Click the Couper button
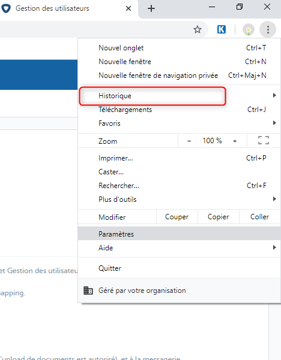The image size is (281, 360). 177,217
